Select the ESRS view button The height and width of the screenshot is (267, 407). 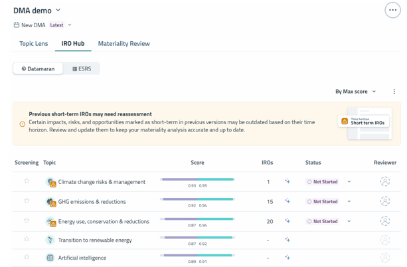(82, 68)
